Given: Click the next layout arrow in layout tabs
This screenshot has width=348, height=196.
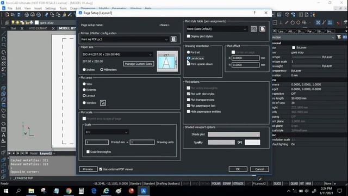Looking at the screenshot, I should (x=18, y=154).
